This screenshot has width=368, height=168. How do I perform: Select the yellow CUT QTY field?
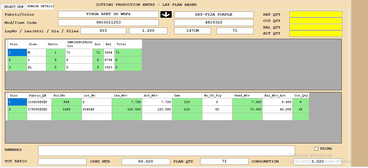[316, 21]
